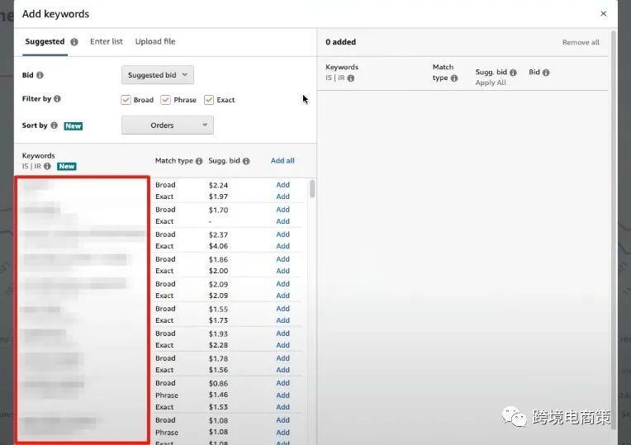
Task: Click the IS | IR info icon in added panel
Action: click(x=351, y=78)
